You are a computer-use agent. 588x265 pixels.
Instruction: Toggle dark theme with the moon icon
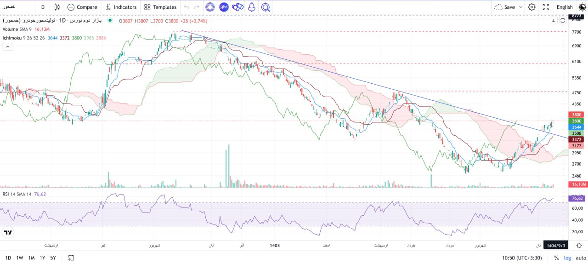tap(581, 7)
